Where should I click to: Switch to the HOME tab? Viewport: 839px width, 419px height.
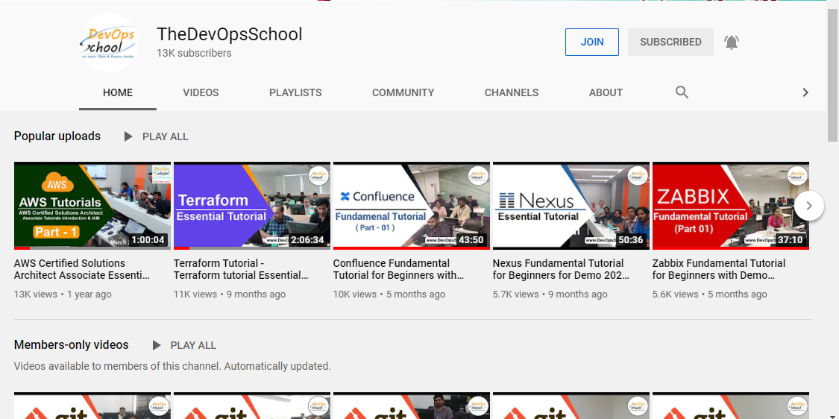118,92
